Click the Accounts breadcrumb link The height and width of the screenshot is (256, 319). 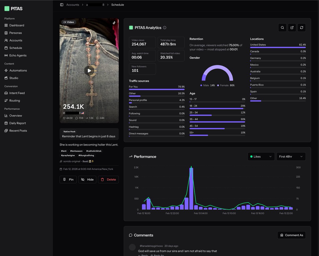point(73,5)
